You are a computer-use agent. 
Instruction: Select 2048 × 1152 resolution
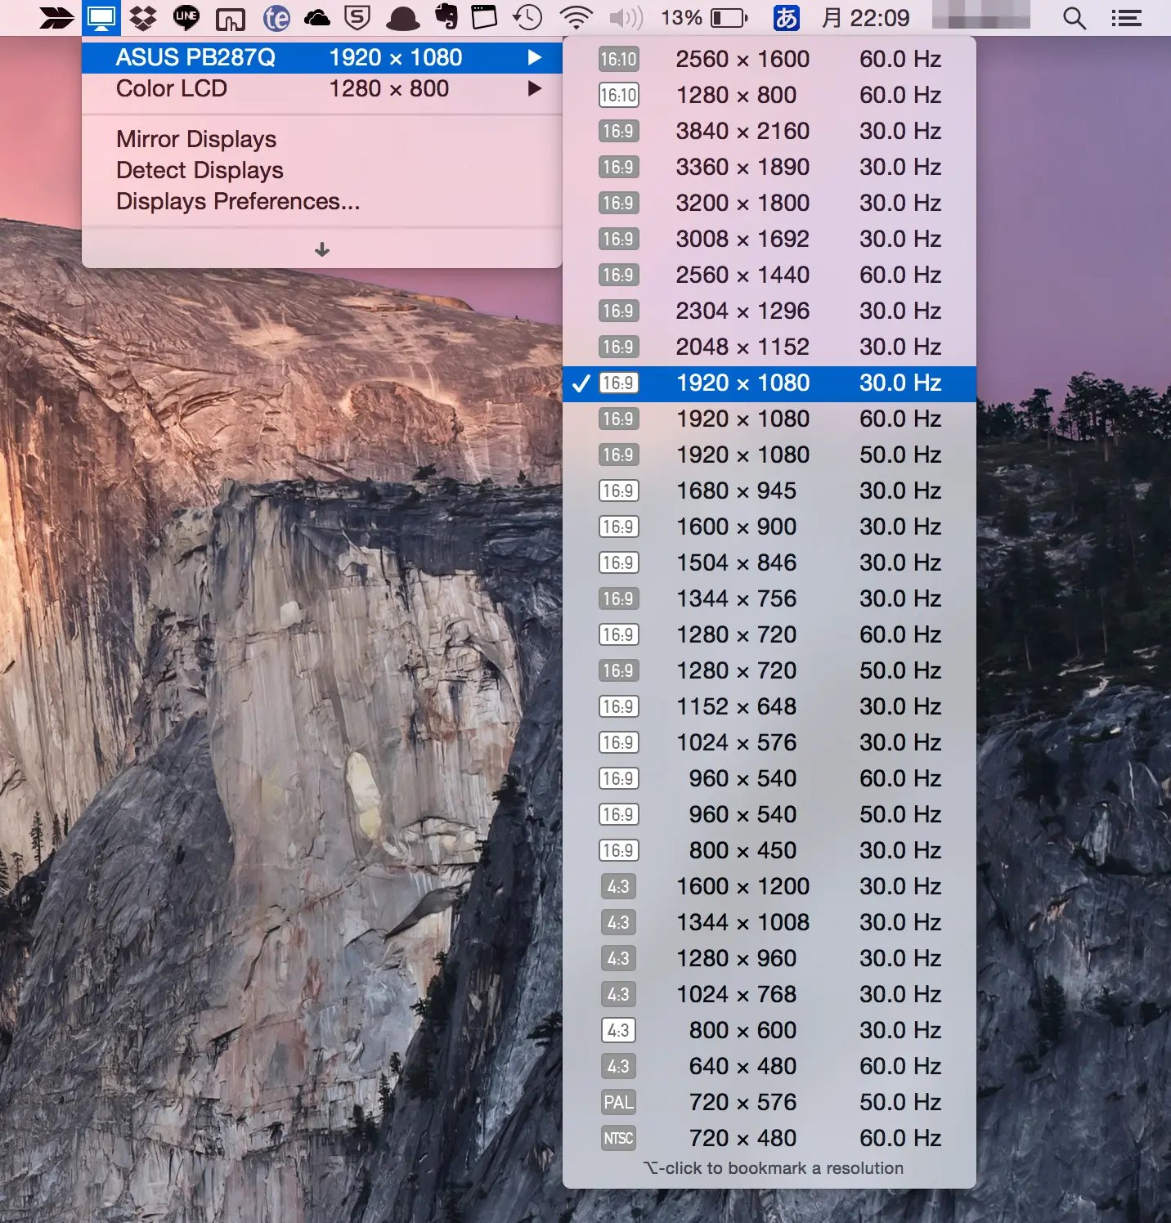(769, 347)
